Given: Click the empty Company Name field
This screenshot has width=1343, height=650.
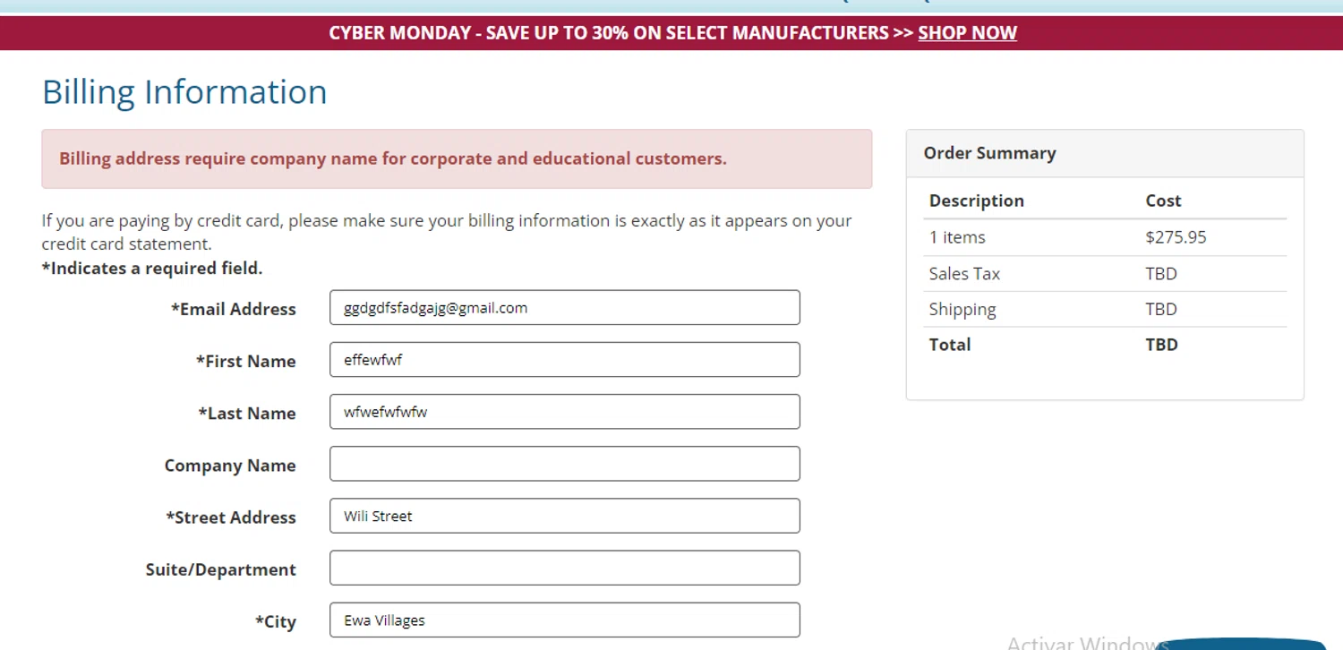Looking at the screenshot, I should (x=564, y=464).
